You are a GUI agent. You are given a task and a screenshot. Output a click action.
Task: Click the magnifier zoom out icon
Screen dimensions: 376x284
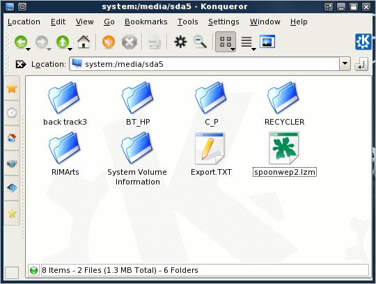coord(200,42)
